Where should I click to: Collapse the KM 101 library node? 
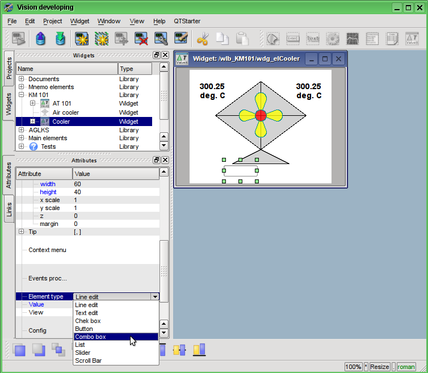click(x=22, y=95)
